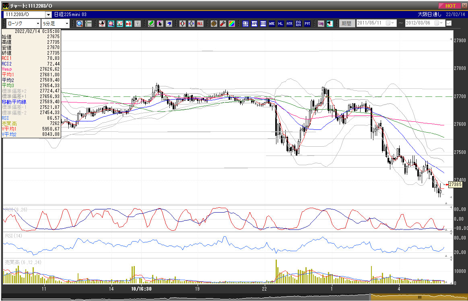The width and height of the screenshot is (468, 301).
Task: Click the 終値 close price row
Action: [31, 53]
